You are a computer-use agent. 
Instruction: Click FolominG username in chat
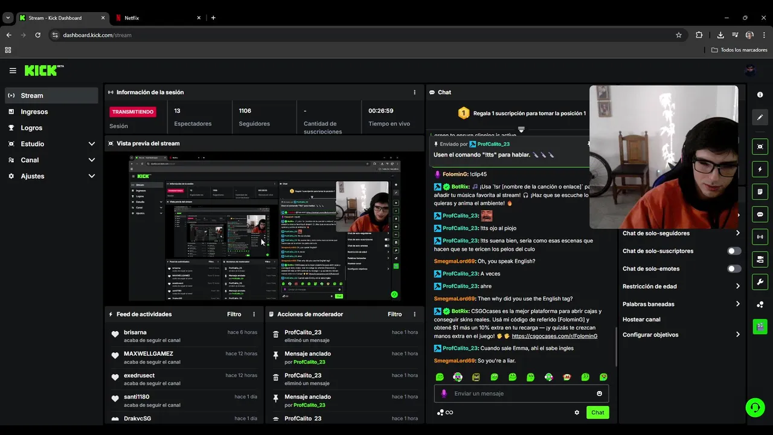pos(455,174)
